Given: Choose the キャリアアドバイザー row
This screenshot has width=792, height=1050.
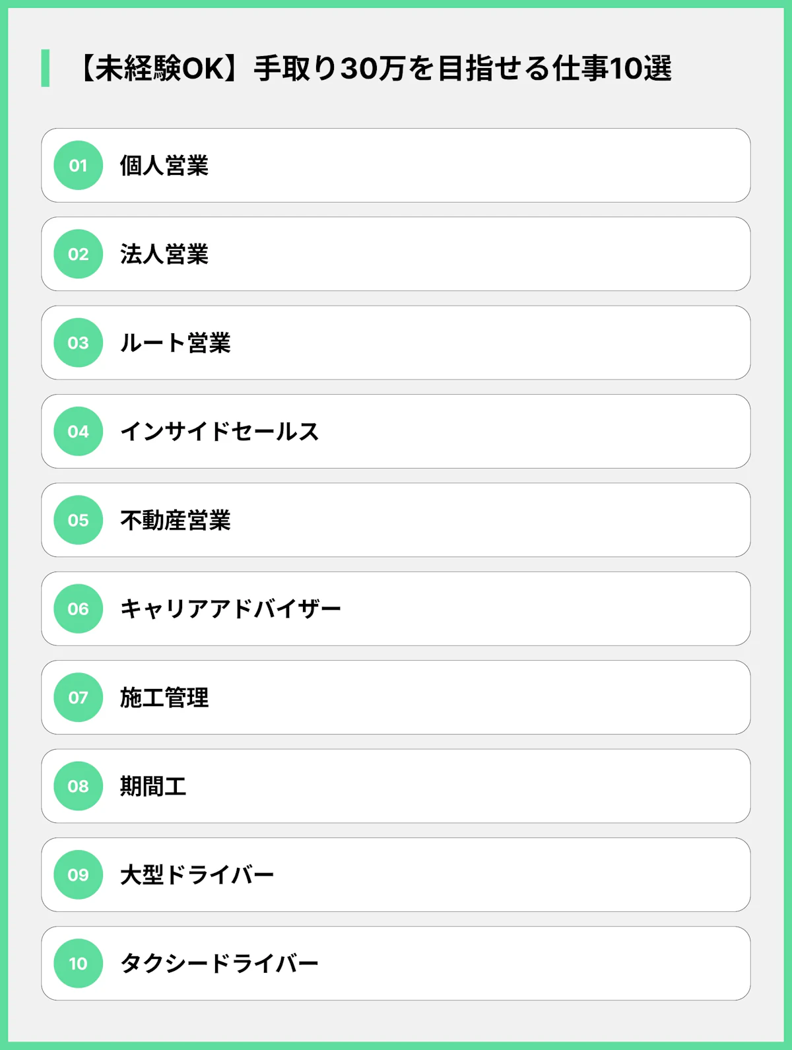Looking at the screenshot, I should pos(230,608).
